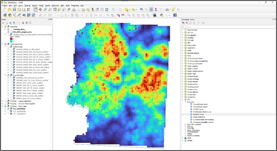This screenshot has width=277, height=151.
Task: Click the Zoom In magnifier icon
Action: pyautogui.click(x=45, y=10)
